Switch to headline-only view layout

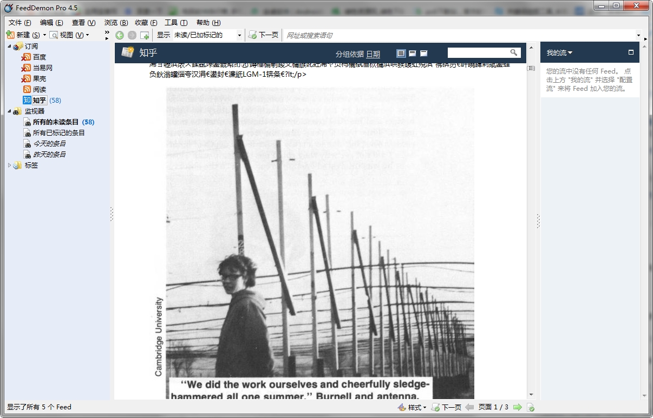coord(424,53)
